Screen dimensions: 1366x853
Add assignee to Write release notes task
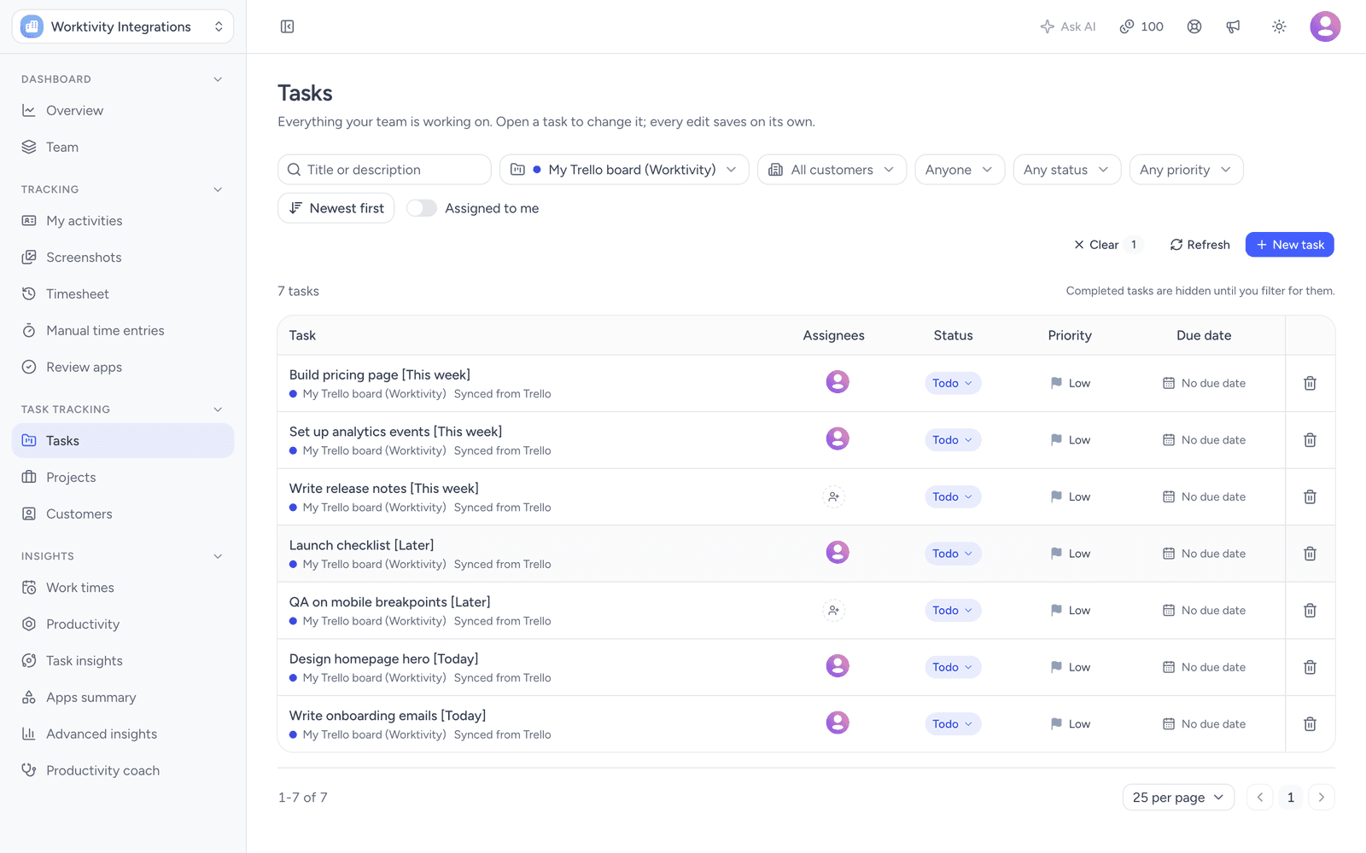pos(834,496)
